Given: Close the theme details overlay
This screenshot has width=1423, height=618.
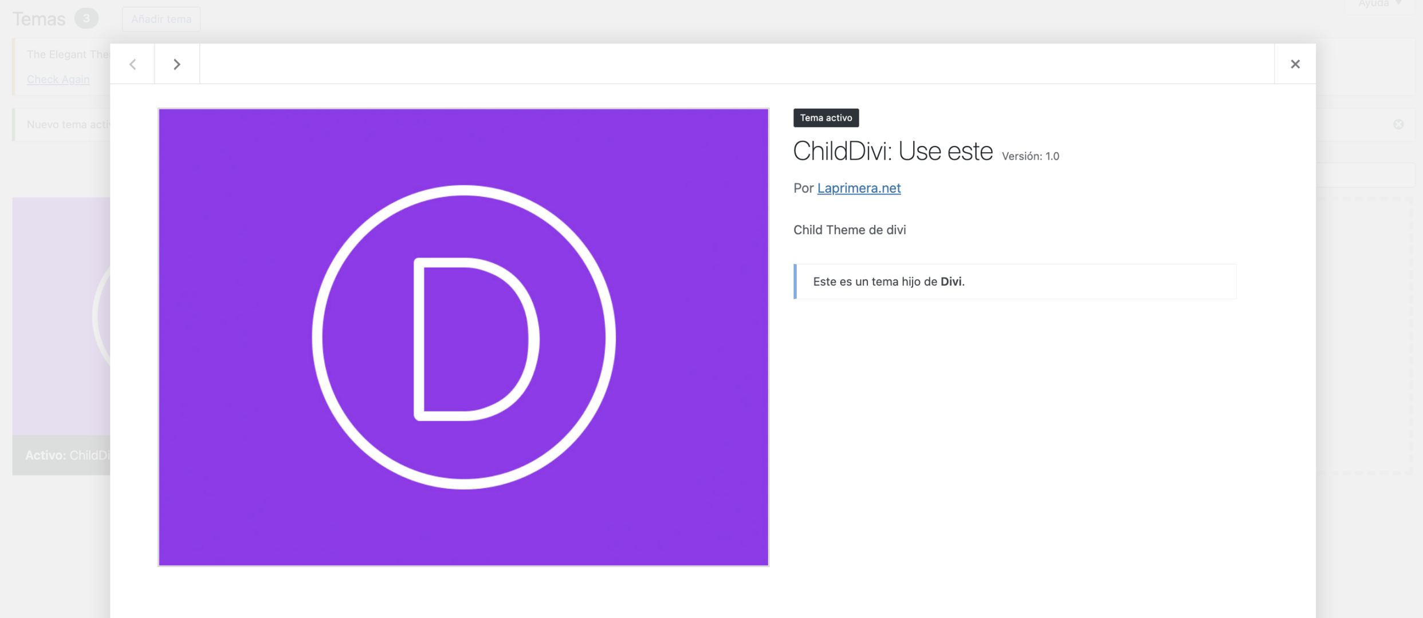Looking at the screenshot, I should point(1295,64).
